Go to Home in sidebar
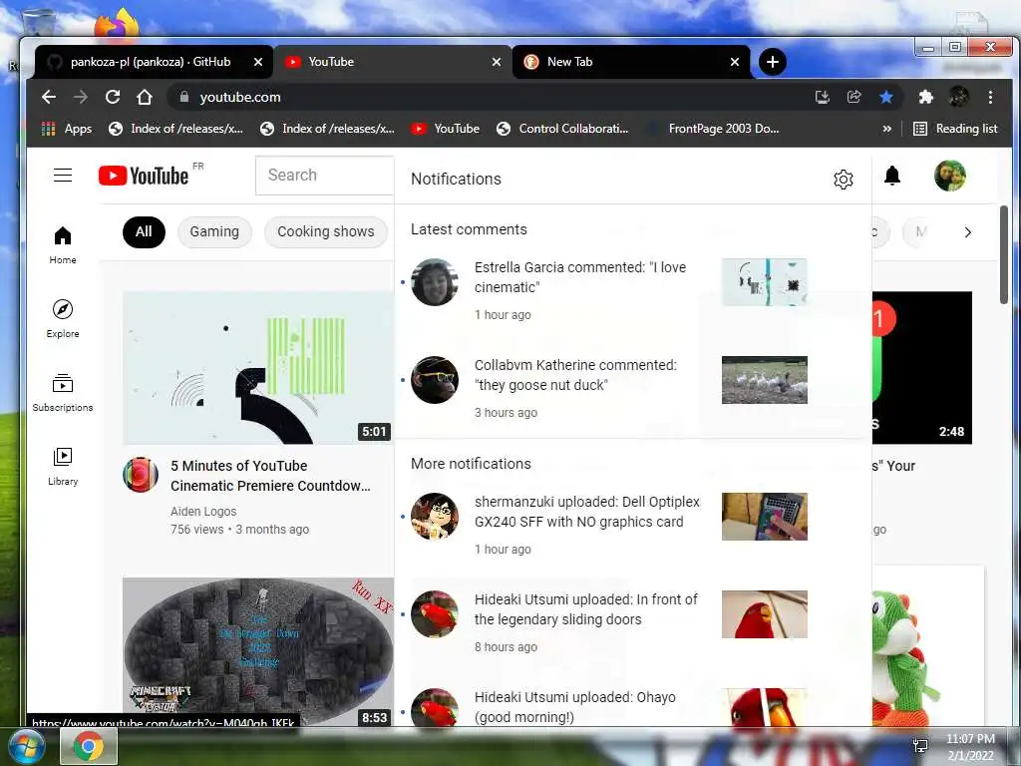Screen dimensions: 1021x766 click(63, 245)
